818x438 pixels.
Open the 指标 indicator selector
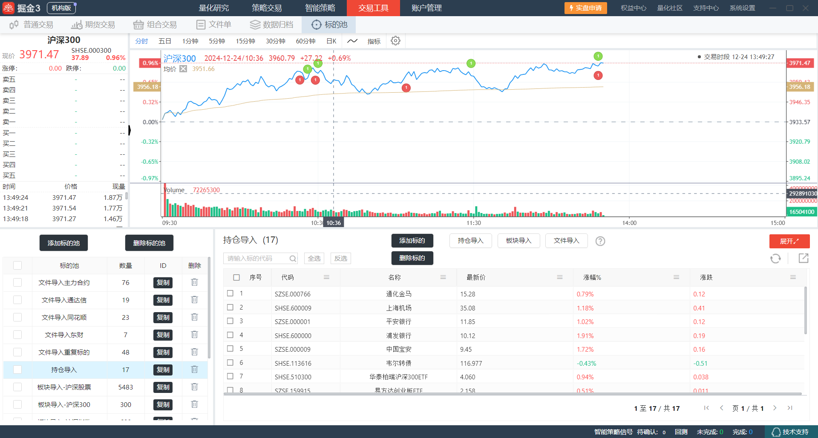374,41
